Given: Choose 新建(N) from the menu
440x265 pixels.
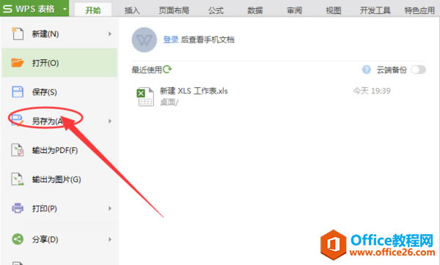Looking at the screenshot, I should (x=59, y=34).
